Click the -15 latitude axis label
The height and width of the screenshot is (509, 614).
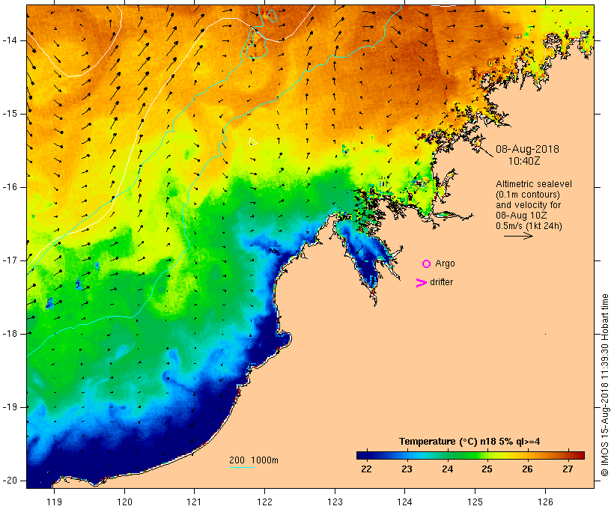(x=10, y=114)
